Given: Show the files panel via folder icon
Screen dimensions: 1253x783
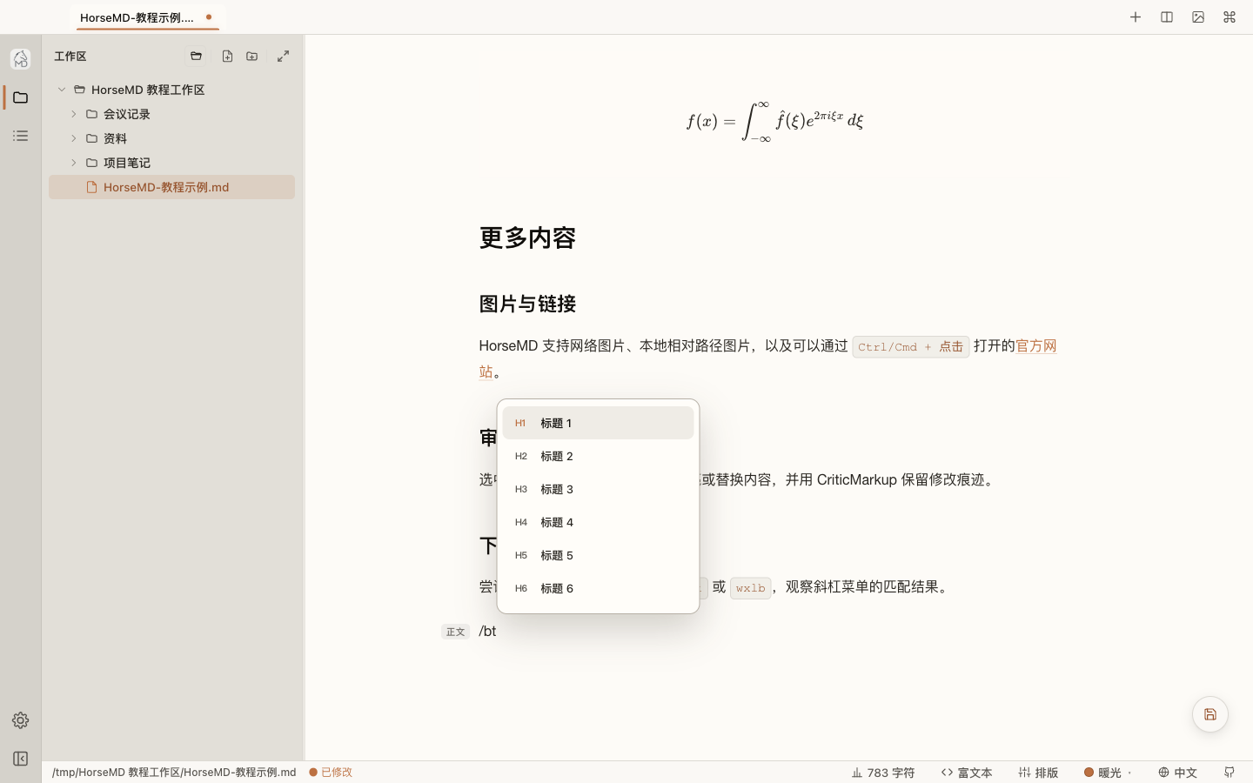Looking at the screenshot, I should pyautogui.click(x=20, y=97).
